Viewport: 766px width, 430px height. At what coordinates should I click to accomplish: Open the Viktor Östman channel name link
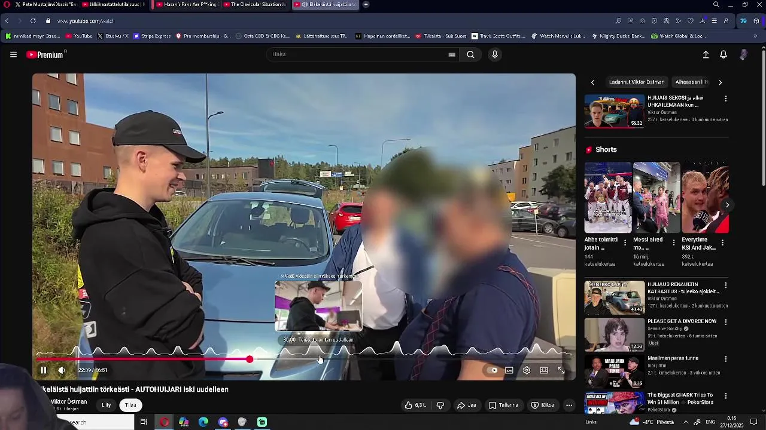pos(69,402)
